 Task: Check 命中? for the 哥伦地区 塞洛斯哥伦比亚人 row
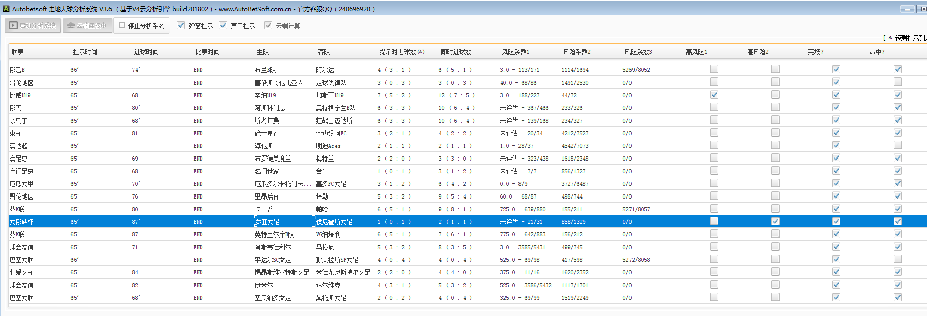point(898,82)
